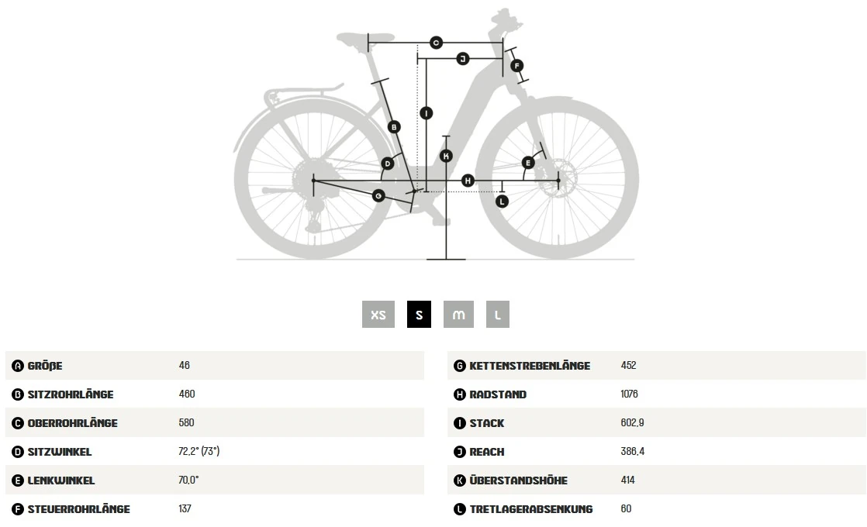Click the J reach marker on the diagram
The width and height of the screenshot is (867, 527).
point(463,59)
